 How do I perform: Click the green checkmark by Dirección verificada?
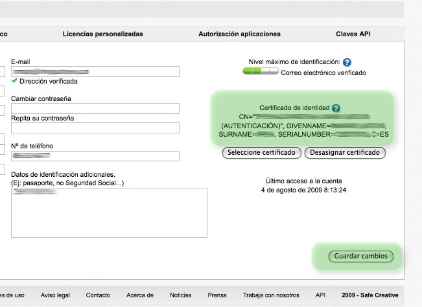[x=14, y=82]
